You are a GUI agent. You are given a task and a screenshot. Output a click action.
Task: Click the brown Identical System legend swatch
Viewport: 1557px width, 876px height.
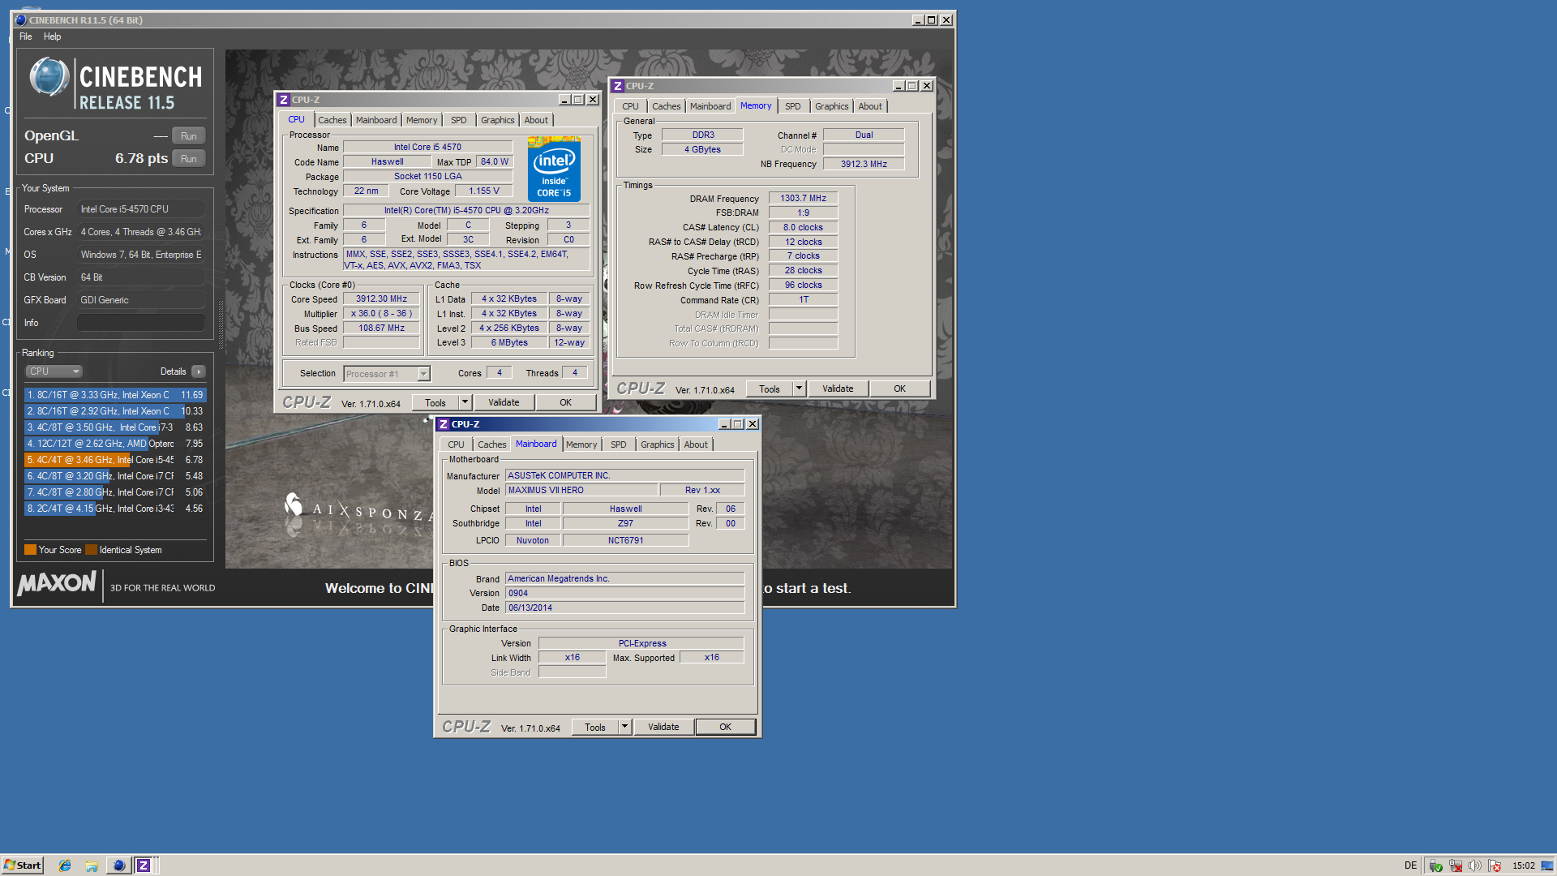91,550
